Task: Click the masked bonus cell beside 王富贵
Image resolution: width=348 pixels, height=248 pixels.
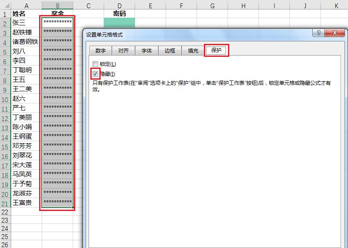Action: [x=58, y=203]
